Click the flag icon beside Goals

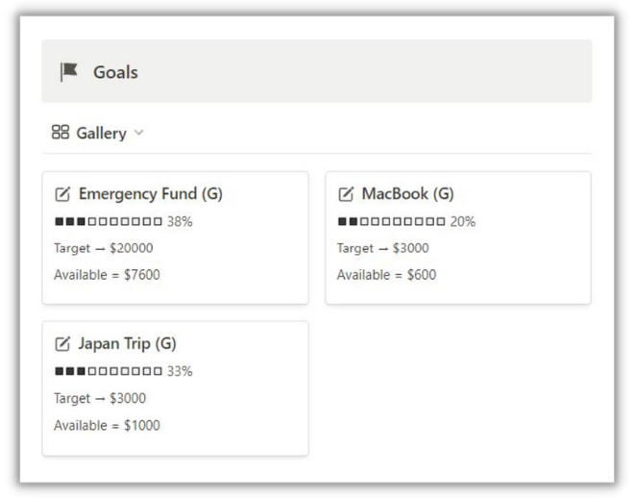coord(69,72)
